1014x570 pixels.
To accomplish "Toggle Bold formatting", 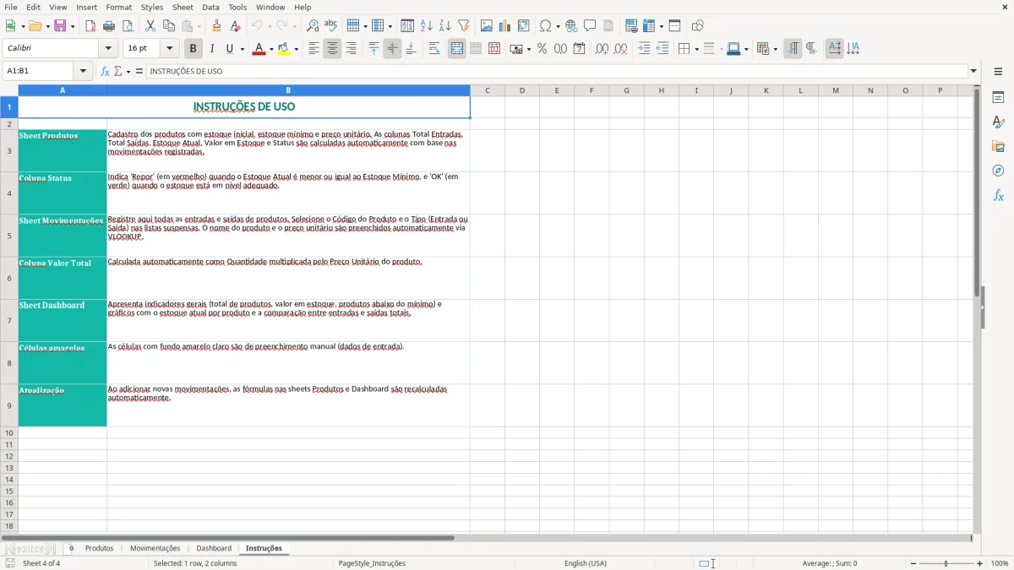I will 194,49.
